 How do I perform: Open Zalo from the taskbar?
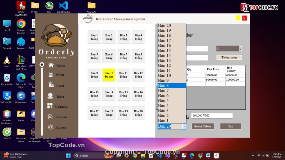(184, 156)
